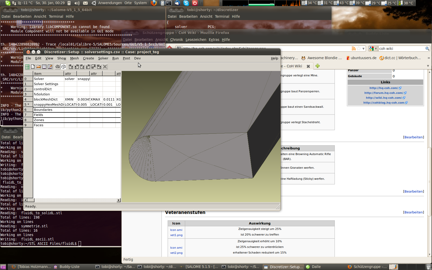Toggle the solid box view icon
Image resolution: width=432 pixels, height=270 pixels.
[x=64, y=67]
